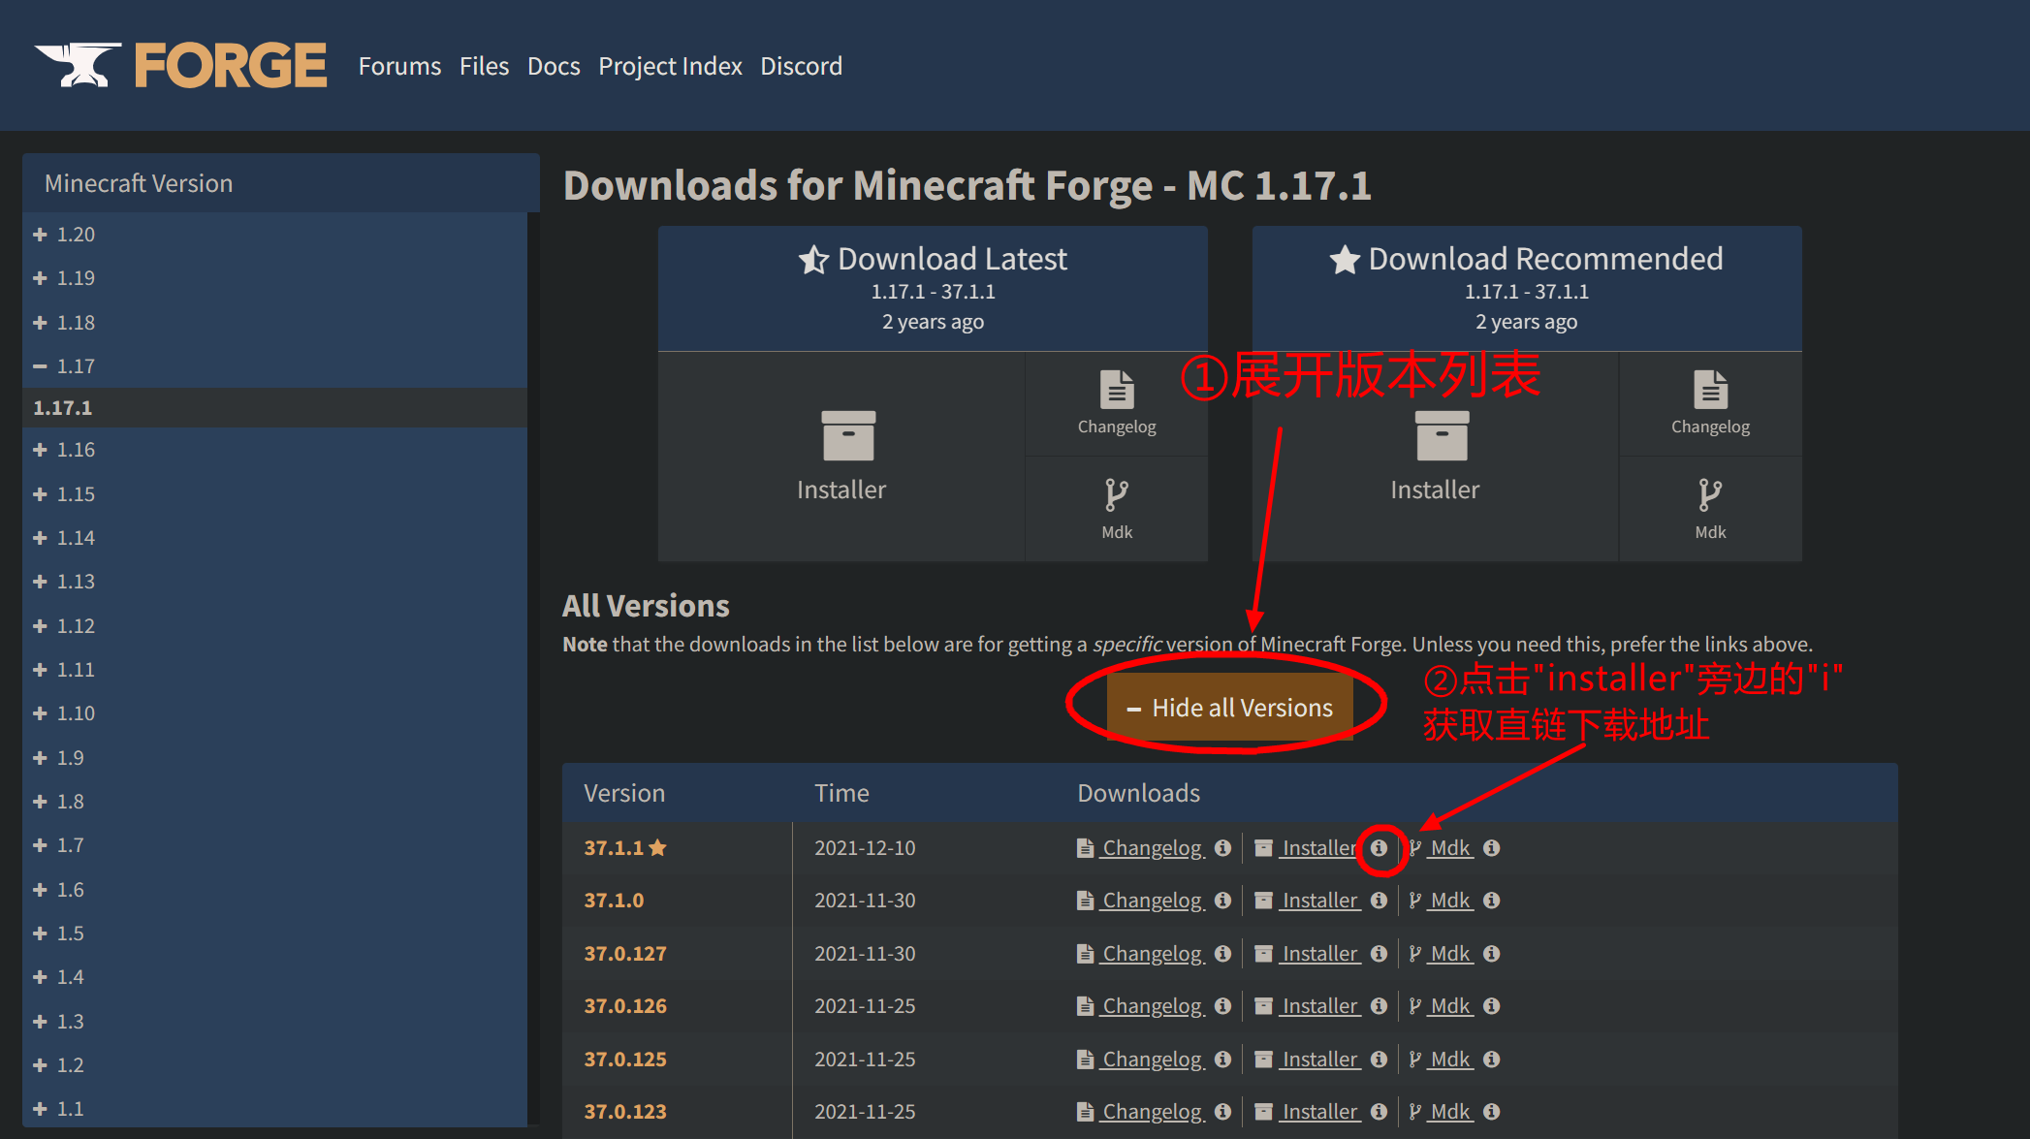
Task: Open Installer in Download Recommended card
Action: pos(1435,457)
